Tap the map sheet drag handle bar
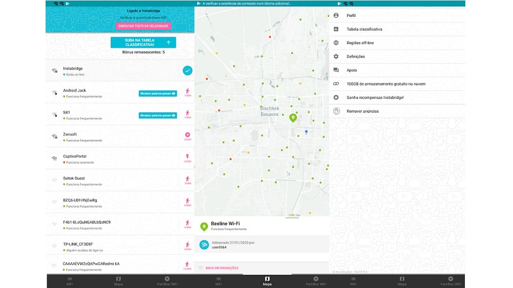This screenshot has width=513, height=288. [x=292, y=218]
